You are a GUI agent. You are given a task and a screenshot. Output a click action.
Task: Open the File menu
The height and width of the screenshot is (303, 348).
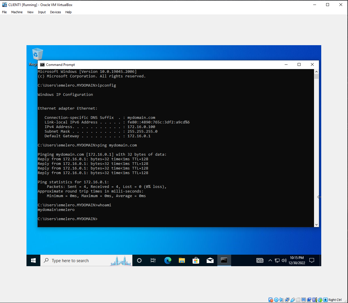[x=4, y=12]
